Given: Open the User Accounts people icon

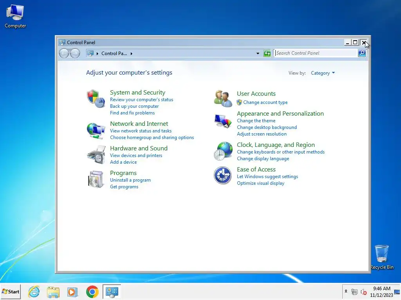Looking at the screenshot, I should (x=223, y=98).
